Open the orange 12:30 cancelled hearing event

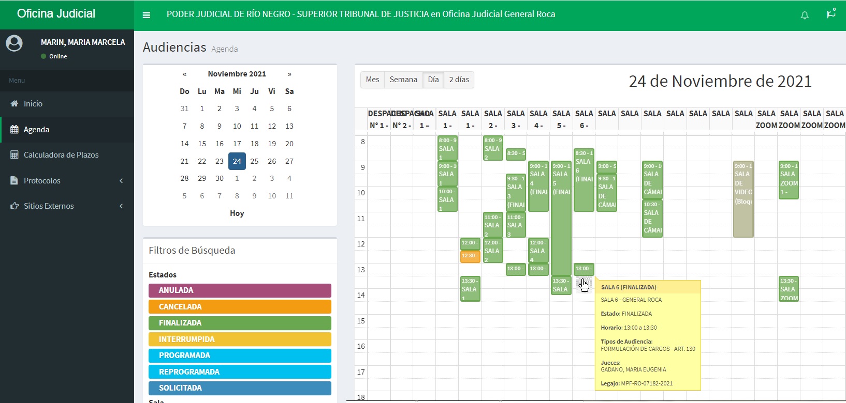click(x=470, y=256)
